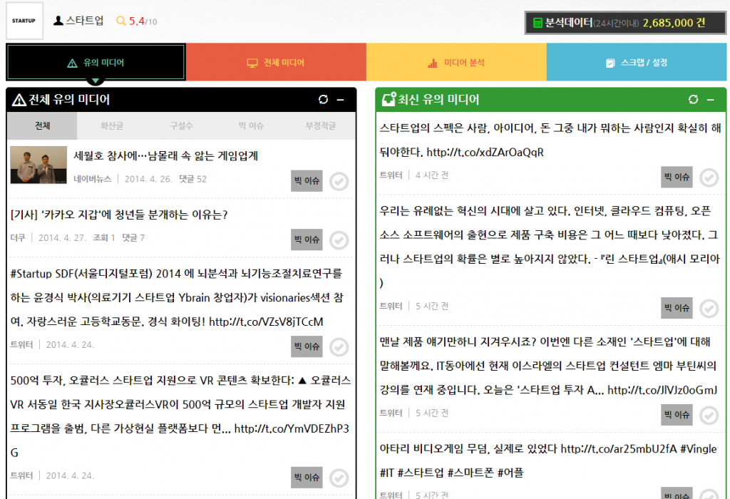Click 4 시간 전 timestamp on first tweet
Viewport: 730px width, 499px height.
(x=432, y=175)
